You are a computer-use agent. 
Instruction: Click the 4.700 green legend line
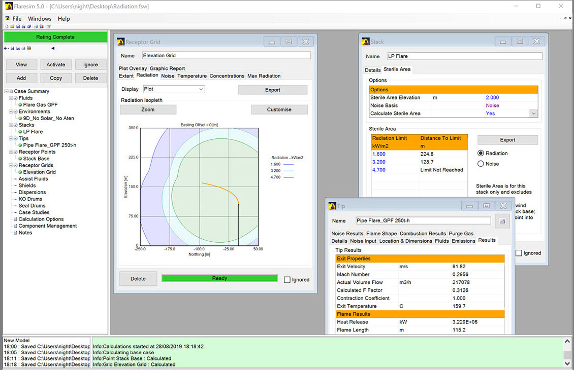[289, 177]
